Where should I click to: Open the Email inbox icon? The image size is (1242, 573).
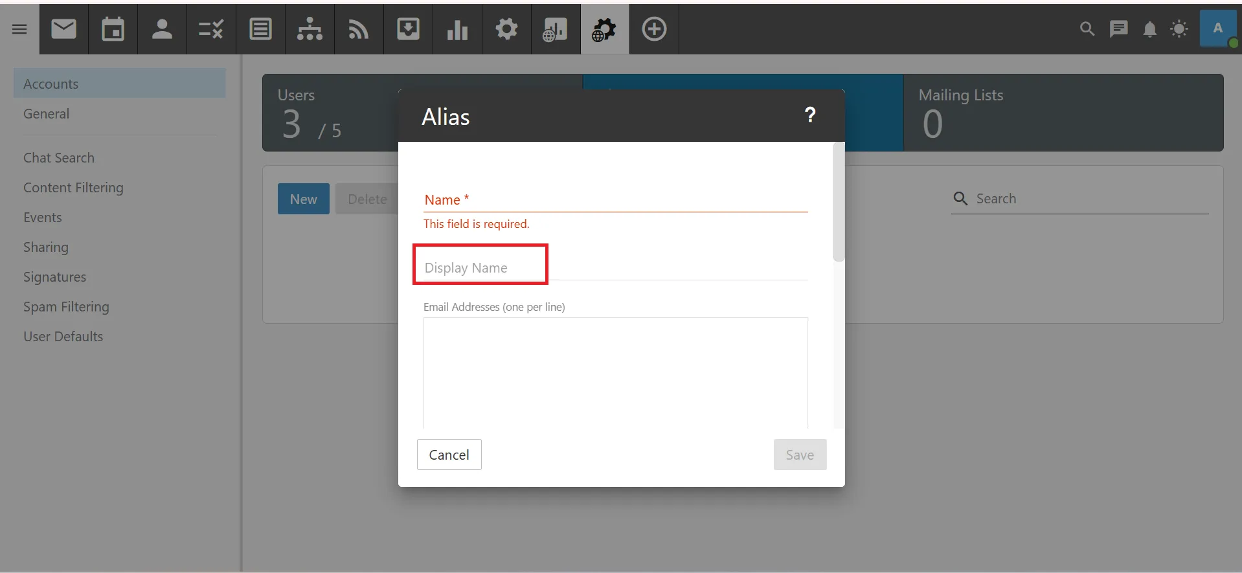63,29
